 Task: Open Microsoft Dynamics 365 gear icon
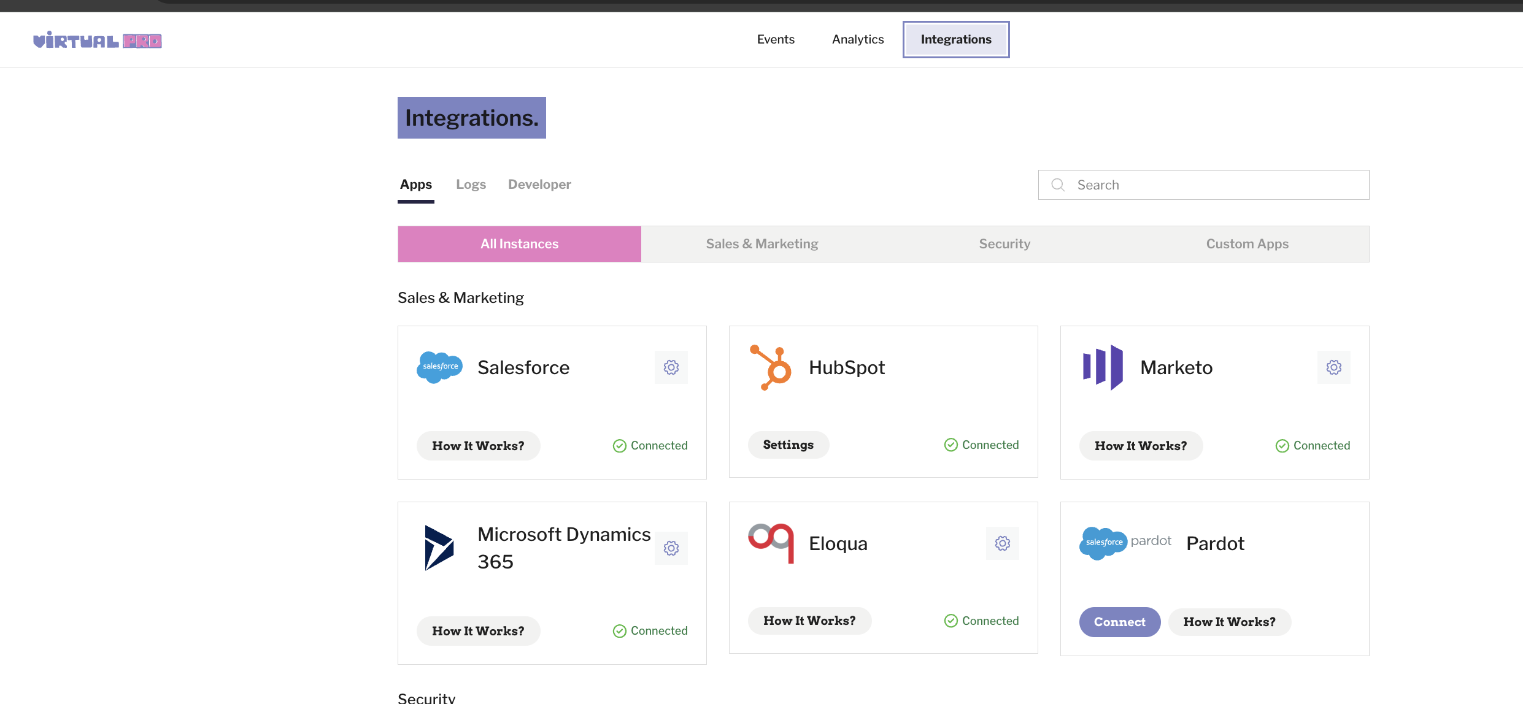(671, 548)
